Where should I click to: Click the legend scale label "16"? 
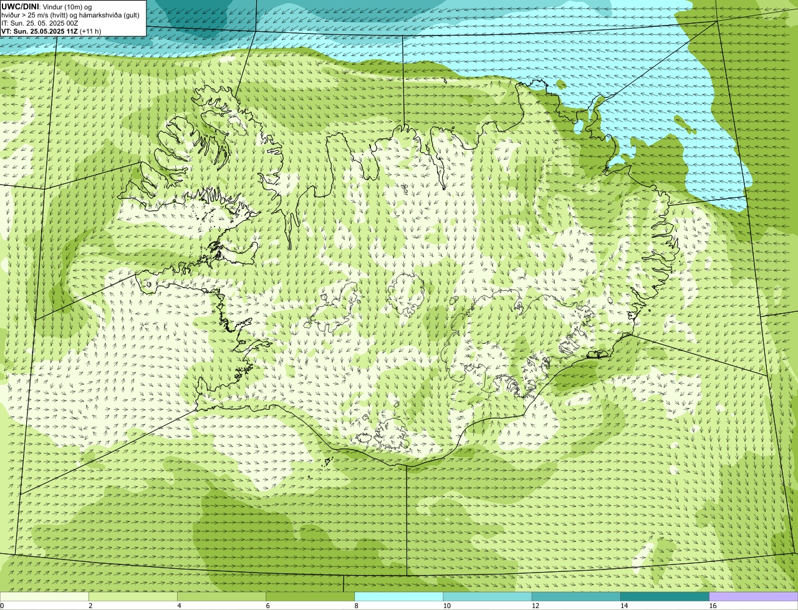[713, 606]
